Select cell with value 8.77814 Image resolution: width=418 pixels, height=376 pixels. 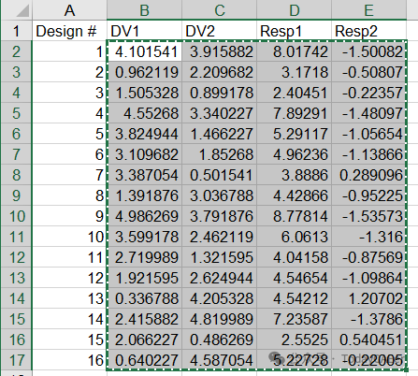click(295, 216)
